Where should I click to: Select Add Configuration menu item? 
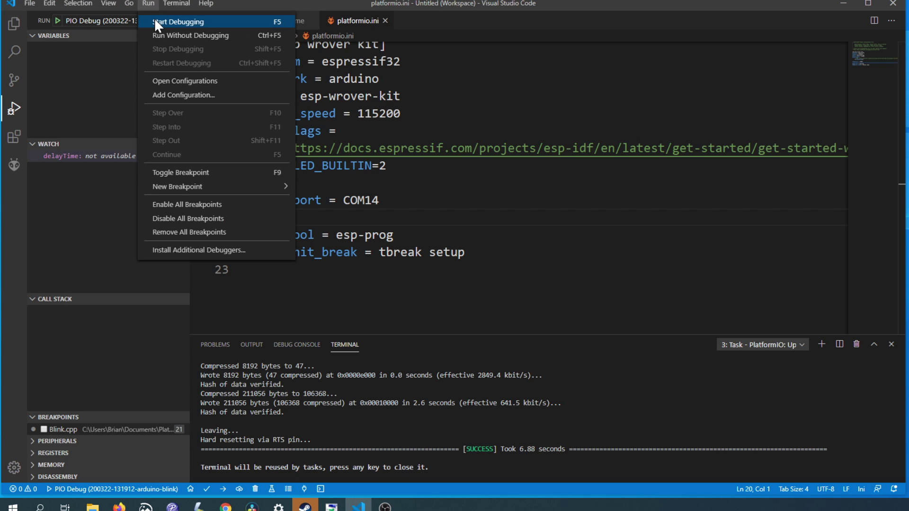pos(216,95)
